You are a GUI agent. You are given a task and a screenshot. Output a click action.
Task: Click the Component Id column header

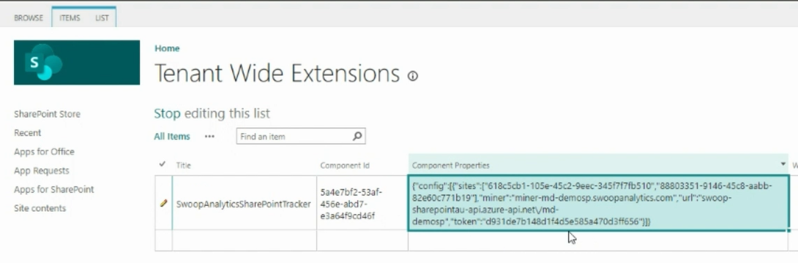(345, 166)
